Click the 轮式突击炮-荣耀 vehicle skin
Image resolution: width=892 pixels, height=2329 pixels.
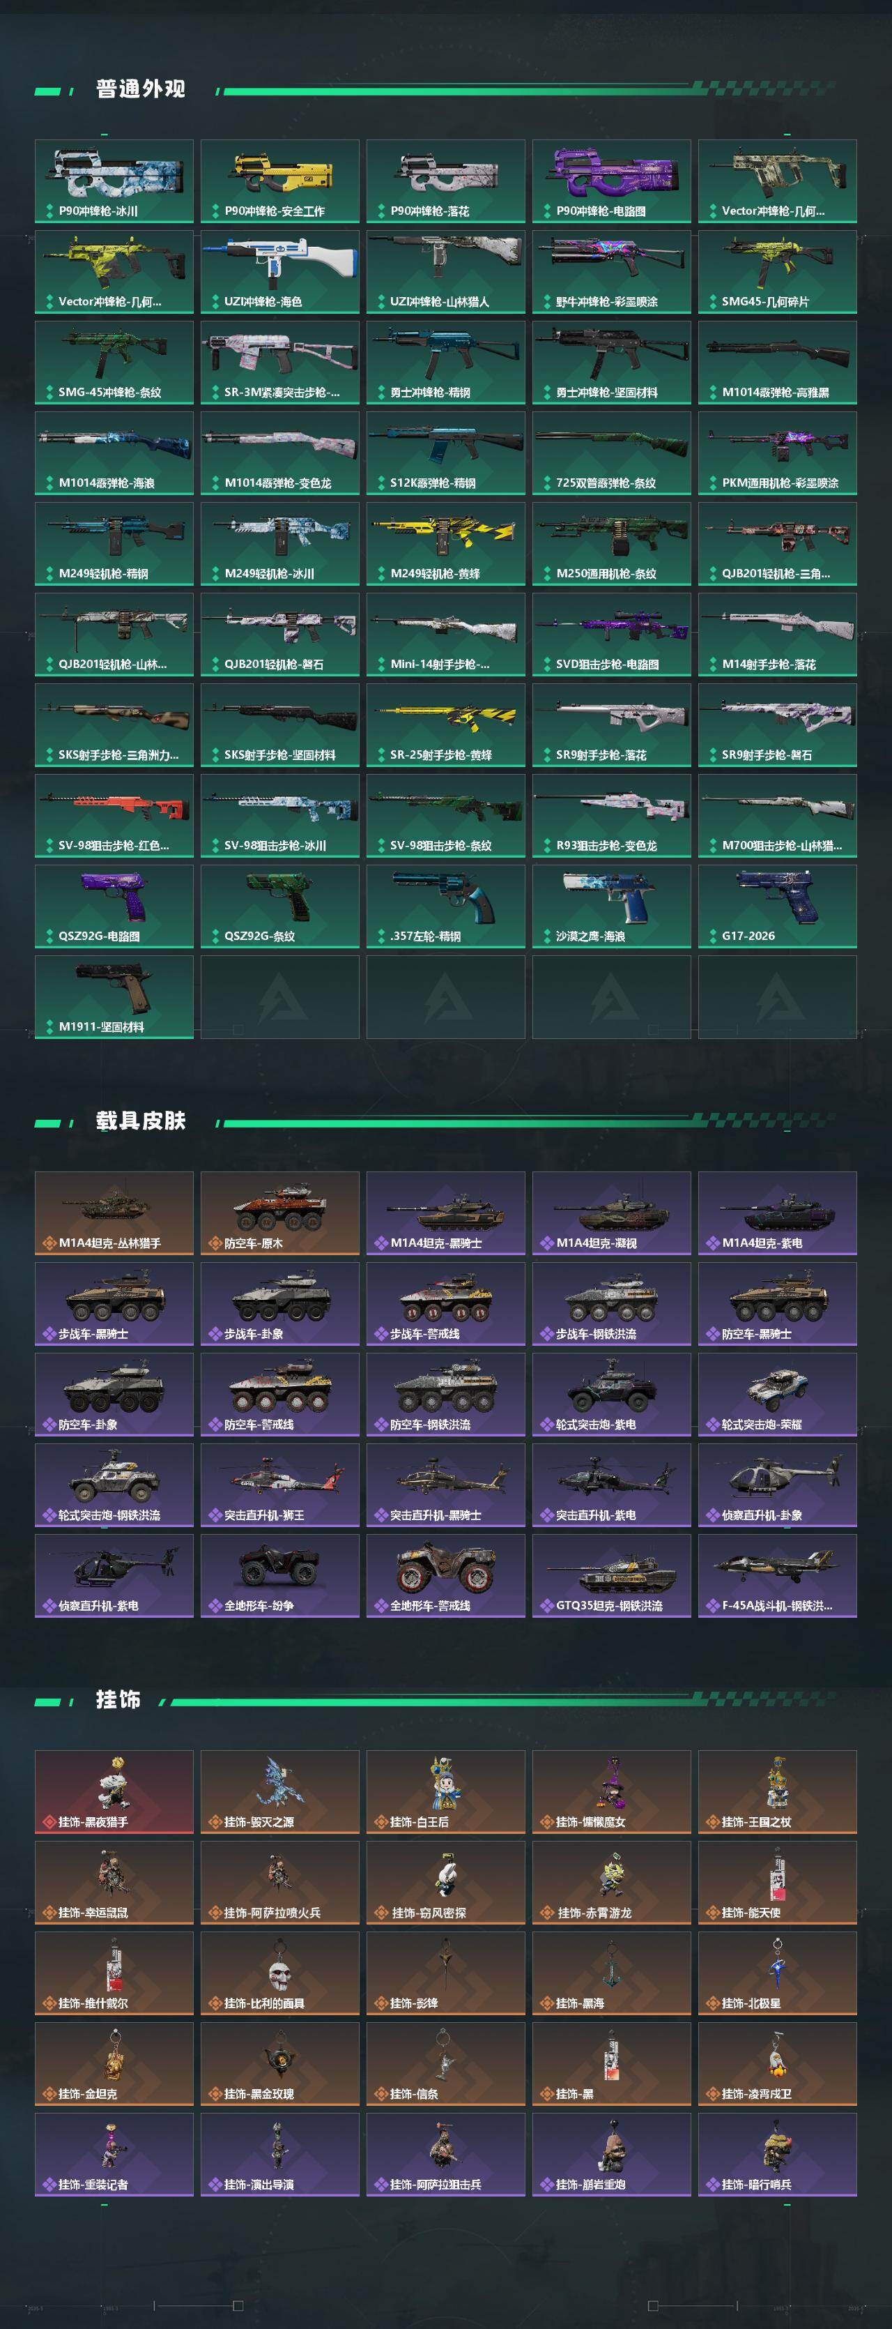[x=777, y=1394]
